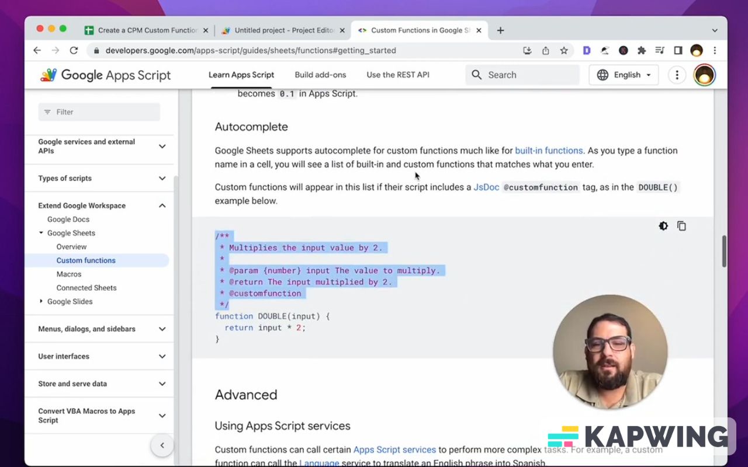
Task: Open a new browser tab
Action: click(x=500, y=30)
